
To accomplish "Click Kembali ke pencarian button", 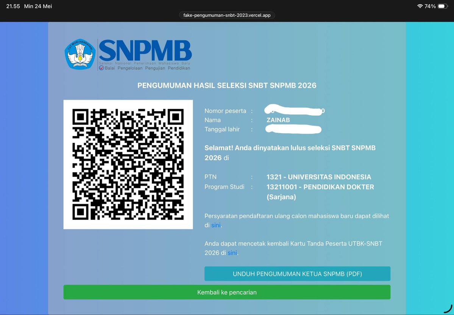I will tap(227, 292).
